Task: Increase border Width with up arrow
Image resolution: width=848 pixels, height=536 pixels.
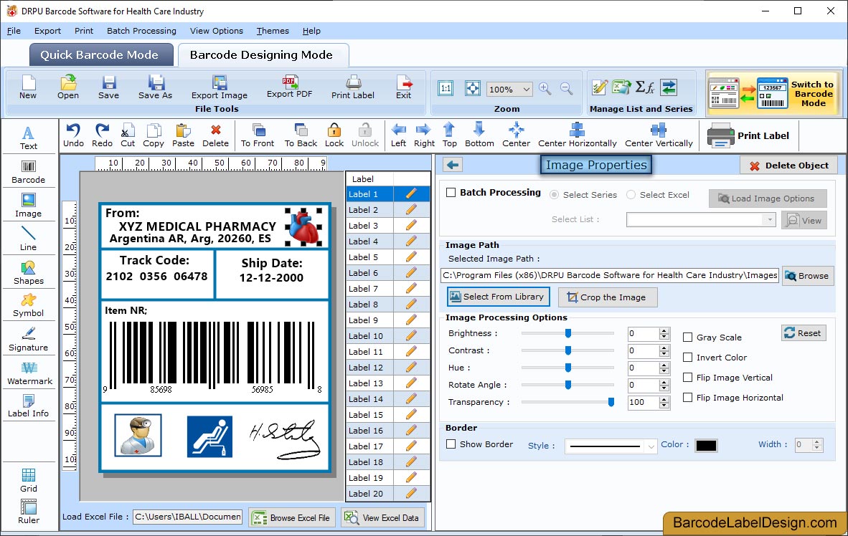Action: pyautogui.click(x=818, y=441)
